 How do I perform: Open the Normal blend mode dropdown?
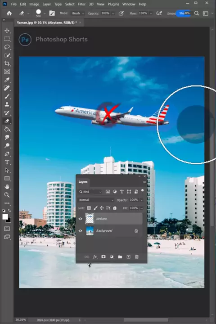(96, 200)
